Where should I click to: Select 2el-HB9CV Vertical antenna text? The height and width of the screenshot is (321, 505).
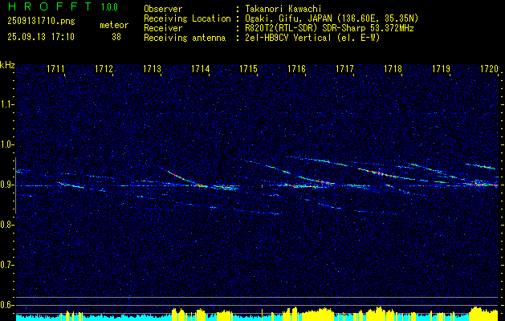pos(312,38)
